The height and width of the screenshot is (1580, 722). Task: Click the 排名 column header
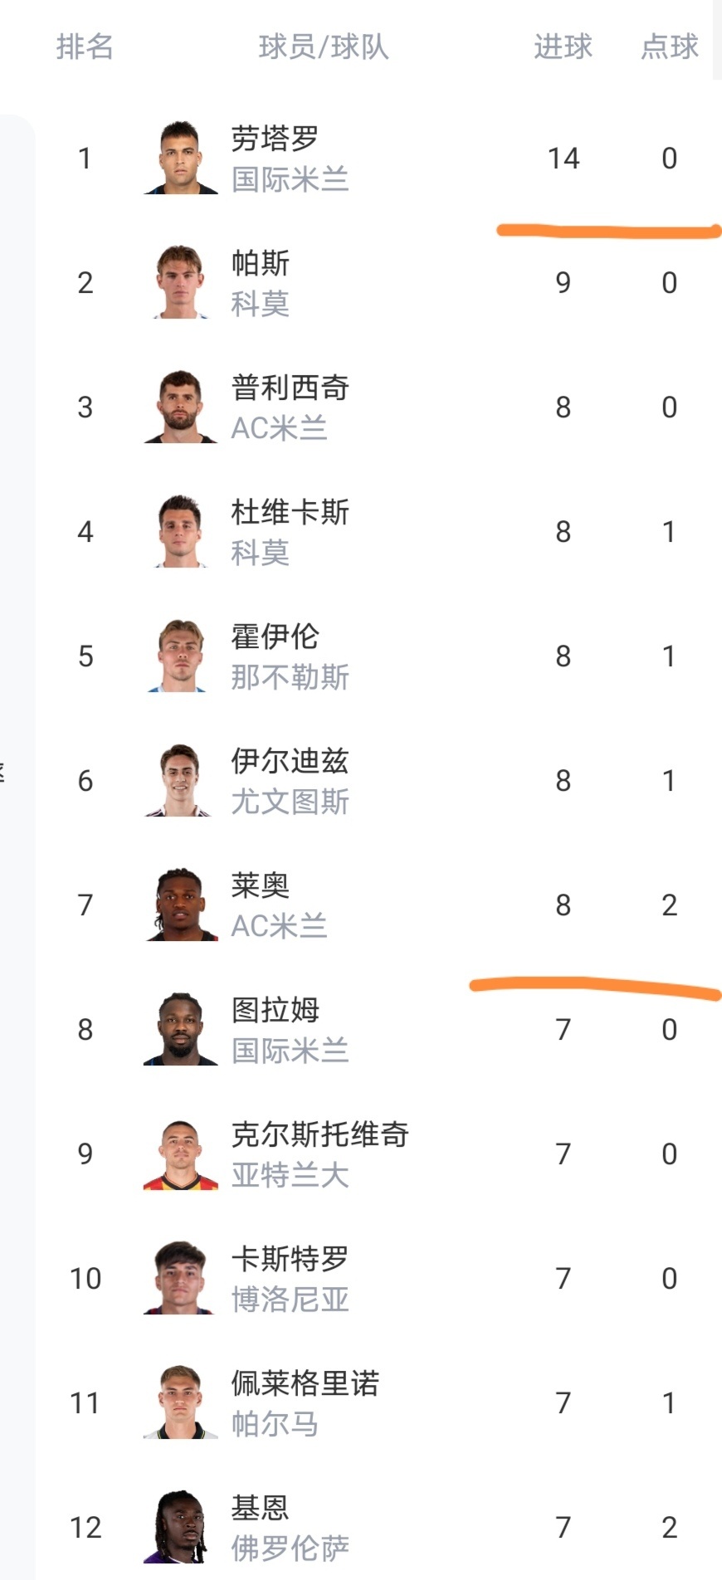click(x=85, y=46)
